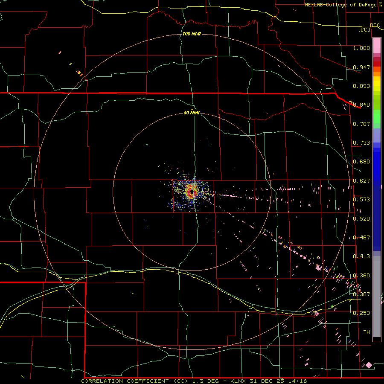
Task: Click the 0.627 scale value
Action: (x=361, y=181)
